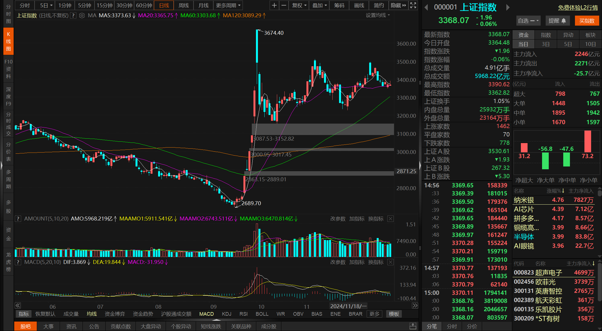Open 股吧 bottom tab
The height and width of the screenshot is (331, 602).
click(x=25, y=326)
